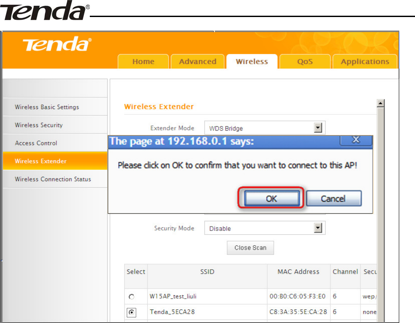Expand the Security Mode dropdown arrow
The image size is (415, 323).
(318, 228)
